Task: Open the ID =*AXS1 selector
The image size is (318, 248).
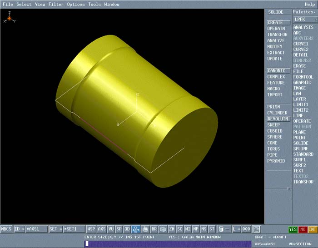Action: tap(30, 229)
